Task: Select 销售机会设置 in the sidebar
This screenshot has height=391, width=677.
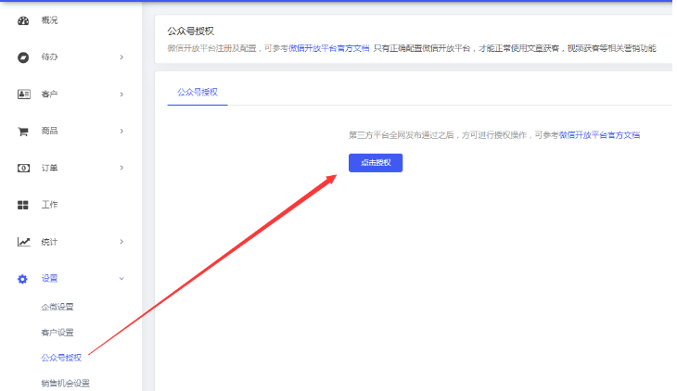Action: [x=65, y=383]
